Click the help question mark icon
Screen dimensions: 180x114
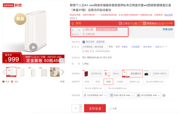coord(164,96)
